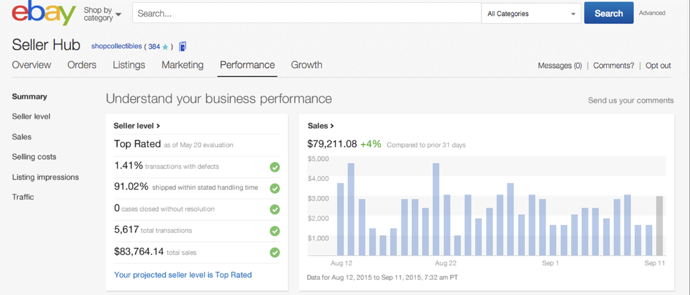690x295 pixels.
Task: Select Seller level in the sidebar
Action: coord(31,116)
